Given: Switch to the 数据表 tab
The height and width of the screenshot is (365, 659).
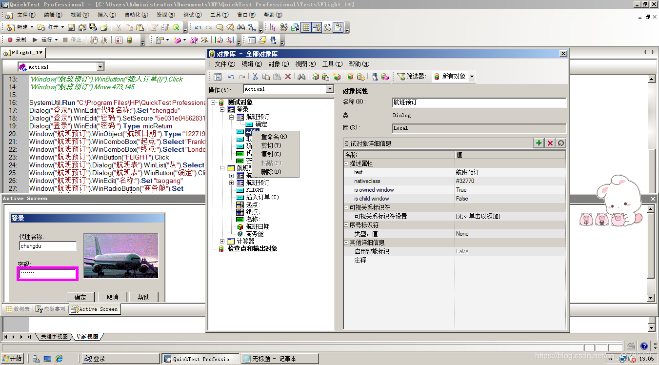Looking at the screenshot, I should (x=18, y=309).
